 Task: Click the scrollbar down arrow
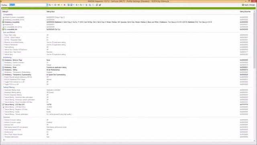(254, 141)
